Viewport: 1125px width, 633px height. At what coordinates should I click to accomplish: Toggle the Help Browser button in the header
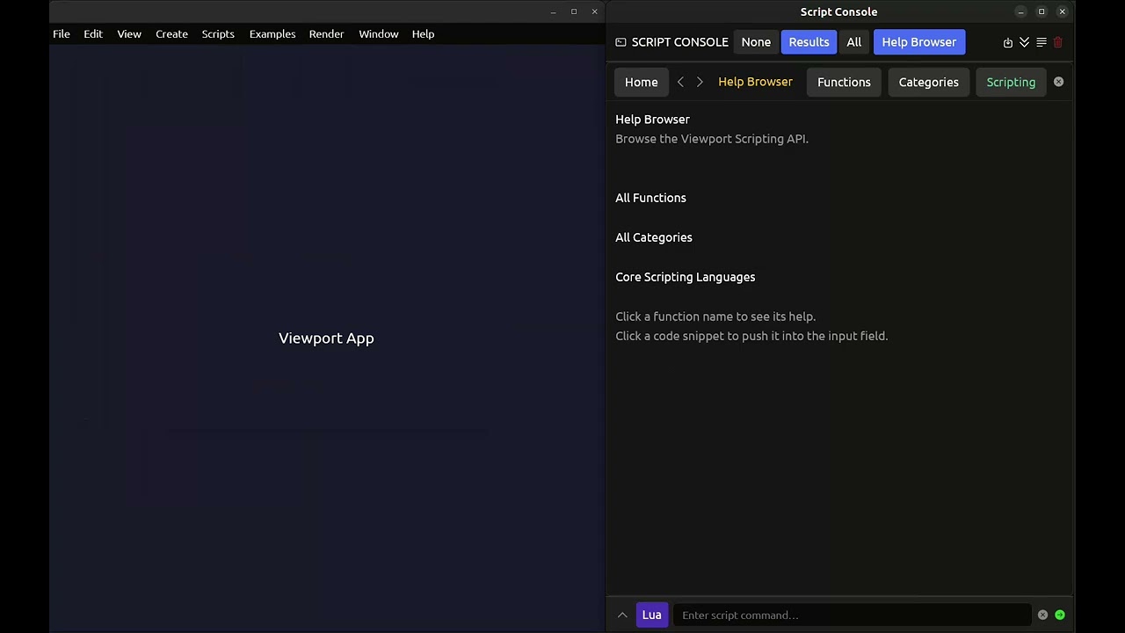(x=919, y=42)
